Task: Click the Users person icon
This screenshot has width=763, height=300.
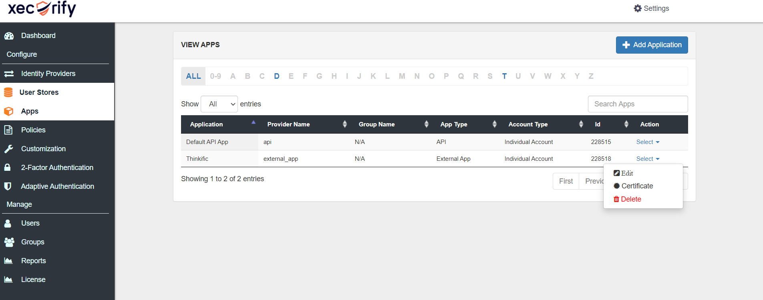Action: click(x=8, y=223)
